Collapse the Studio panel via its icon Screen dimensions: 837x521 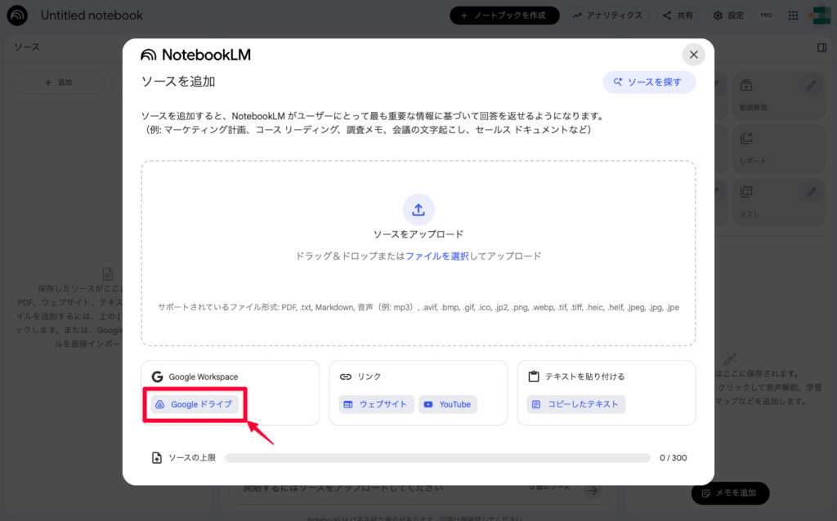[824, 48]
